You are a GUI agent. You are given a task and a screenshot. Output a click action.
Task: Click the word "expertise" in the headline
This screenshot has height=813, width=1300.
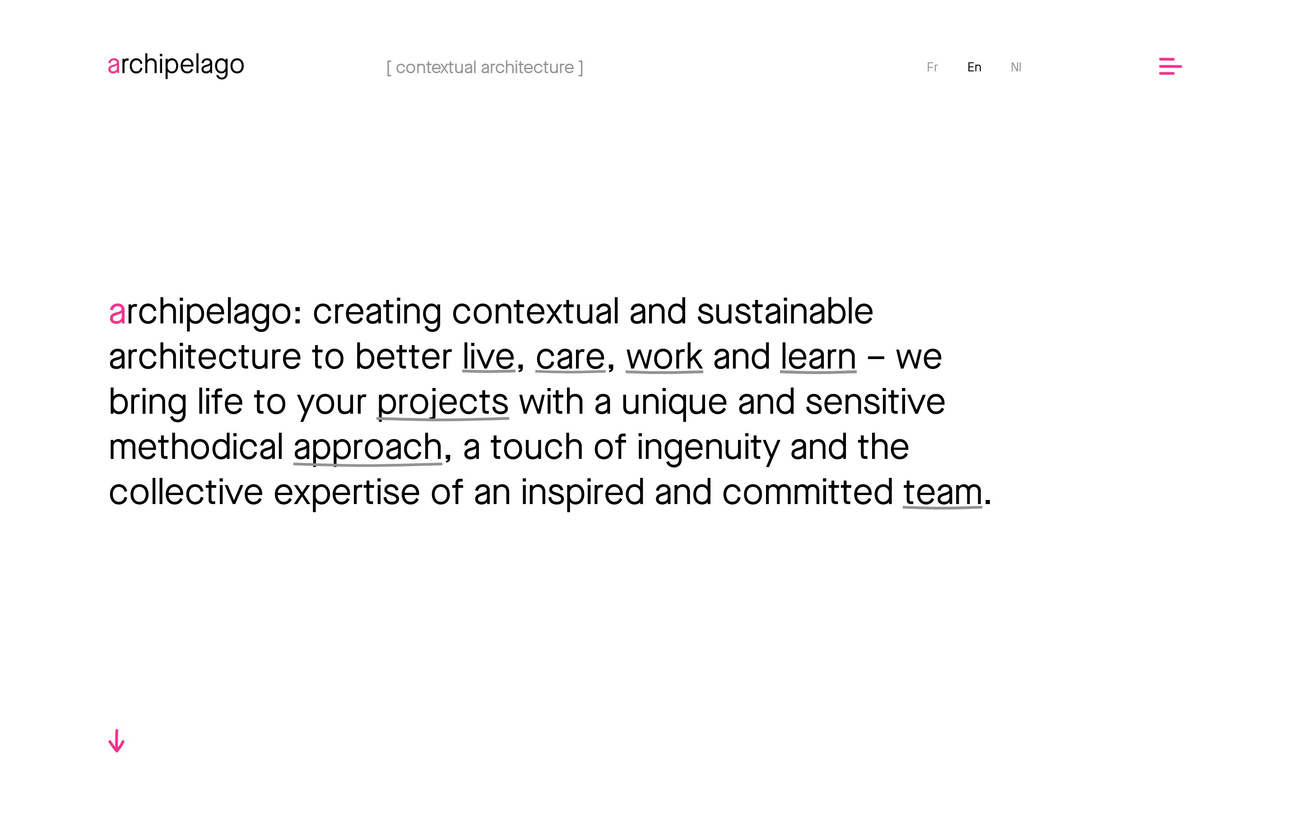point(347,492)
